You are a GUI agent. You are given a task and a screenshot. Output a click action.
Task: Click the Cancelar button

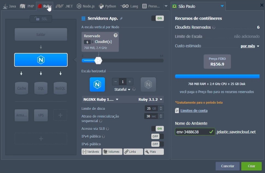point(227,166)
